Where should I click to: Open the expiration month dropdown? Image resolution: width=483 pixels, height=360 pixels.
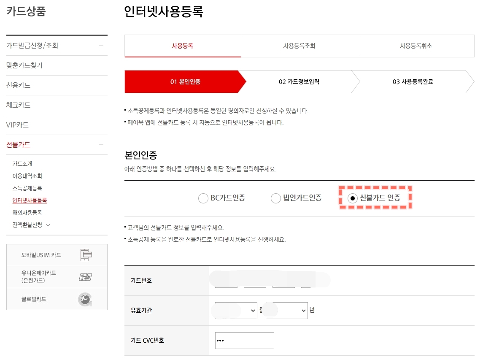235,310
